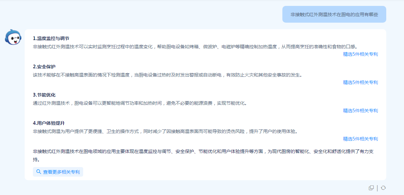Click magnifier icon in 查看更多相关专利 button
The image size is (404, 195).
tap(38, 172)
